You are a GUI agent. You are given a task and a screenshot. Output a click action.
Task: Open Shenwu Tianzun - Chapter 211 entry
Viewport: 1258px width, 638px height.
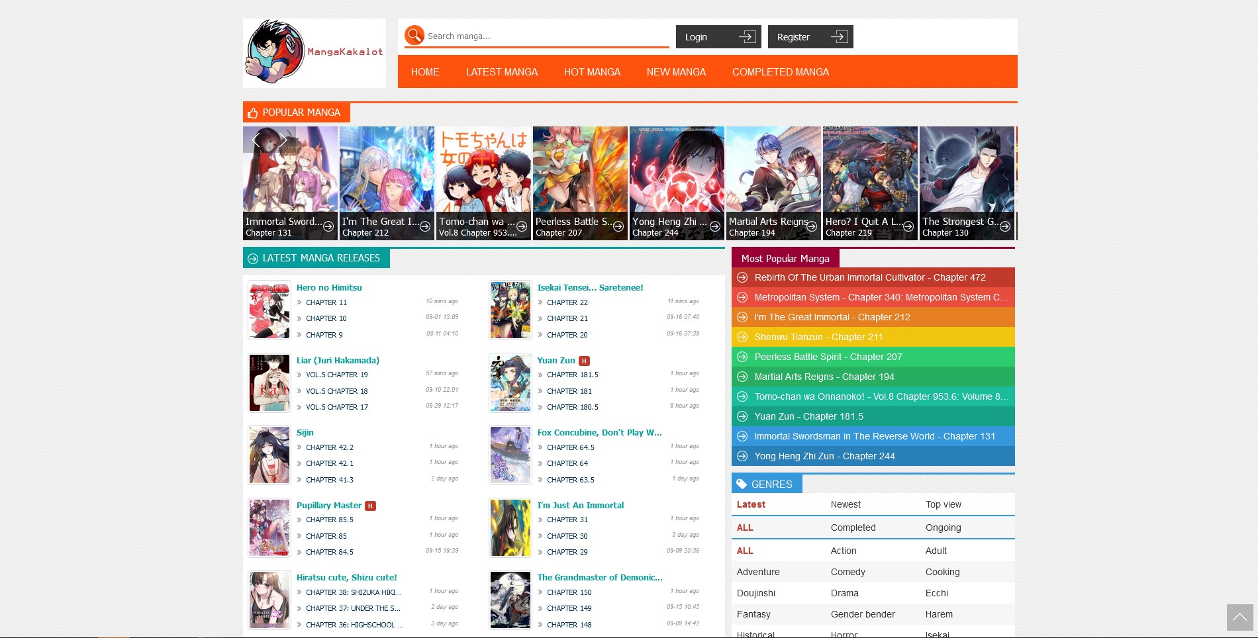[873, 337]
